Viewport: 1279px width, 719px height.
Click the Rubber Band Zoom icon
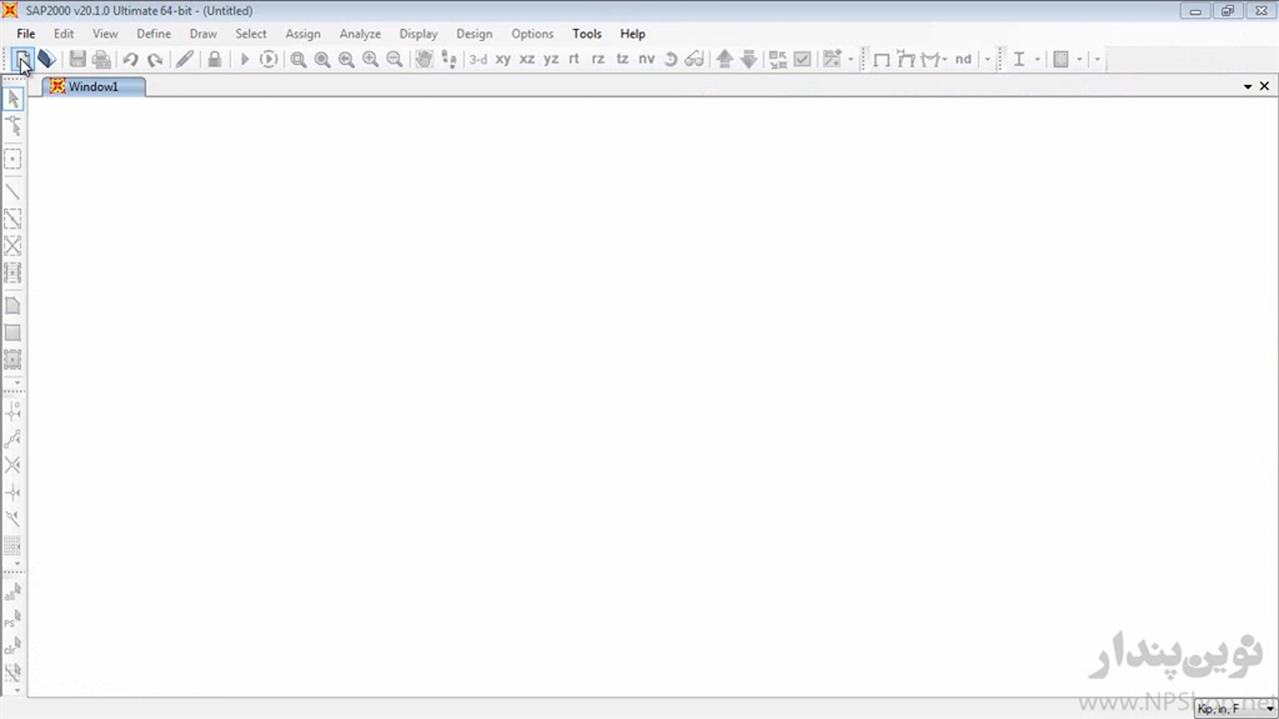click(x=298, y=60)
